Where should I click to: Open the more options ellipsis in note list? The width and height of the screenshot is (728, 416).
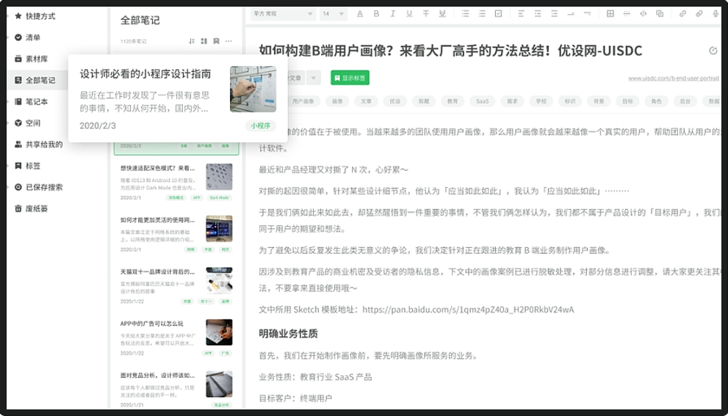(229, 41)
